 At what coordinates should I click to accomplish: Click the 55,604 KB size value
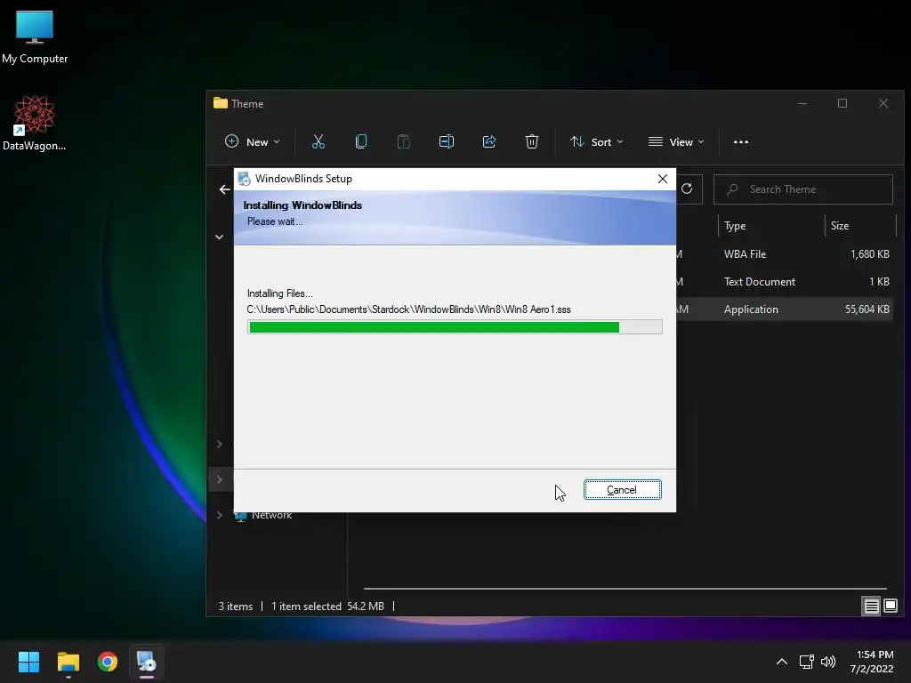point(867,309)
